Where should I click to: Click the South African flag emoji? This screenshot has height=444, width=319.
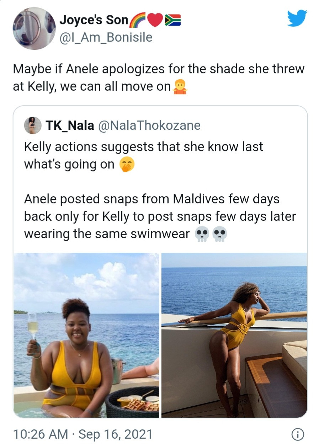click(172, 21)
